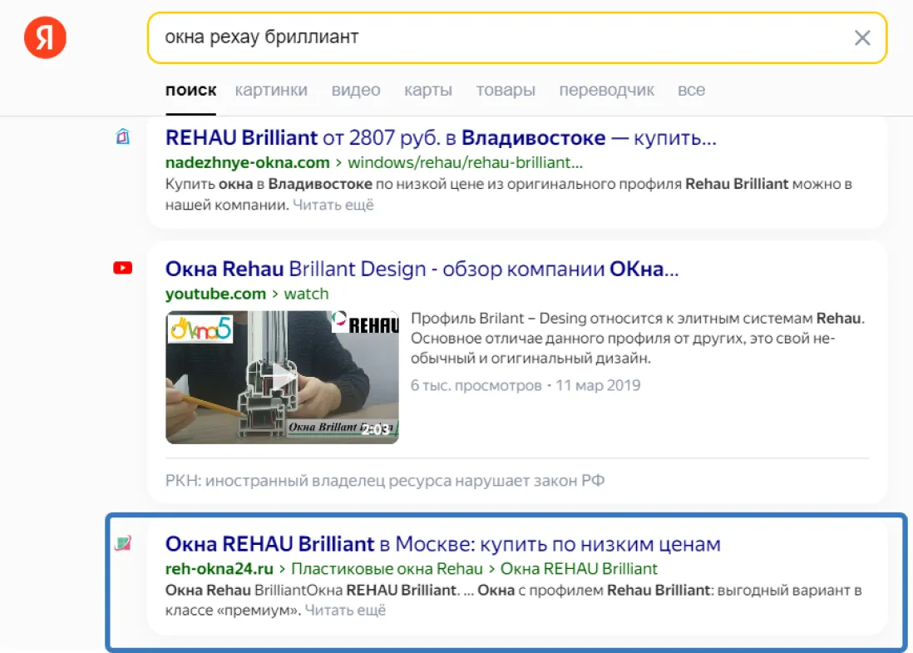Clear the search query using the X icon
This screenshot has height=653, width=913.
(x=862, y=37)
